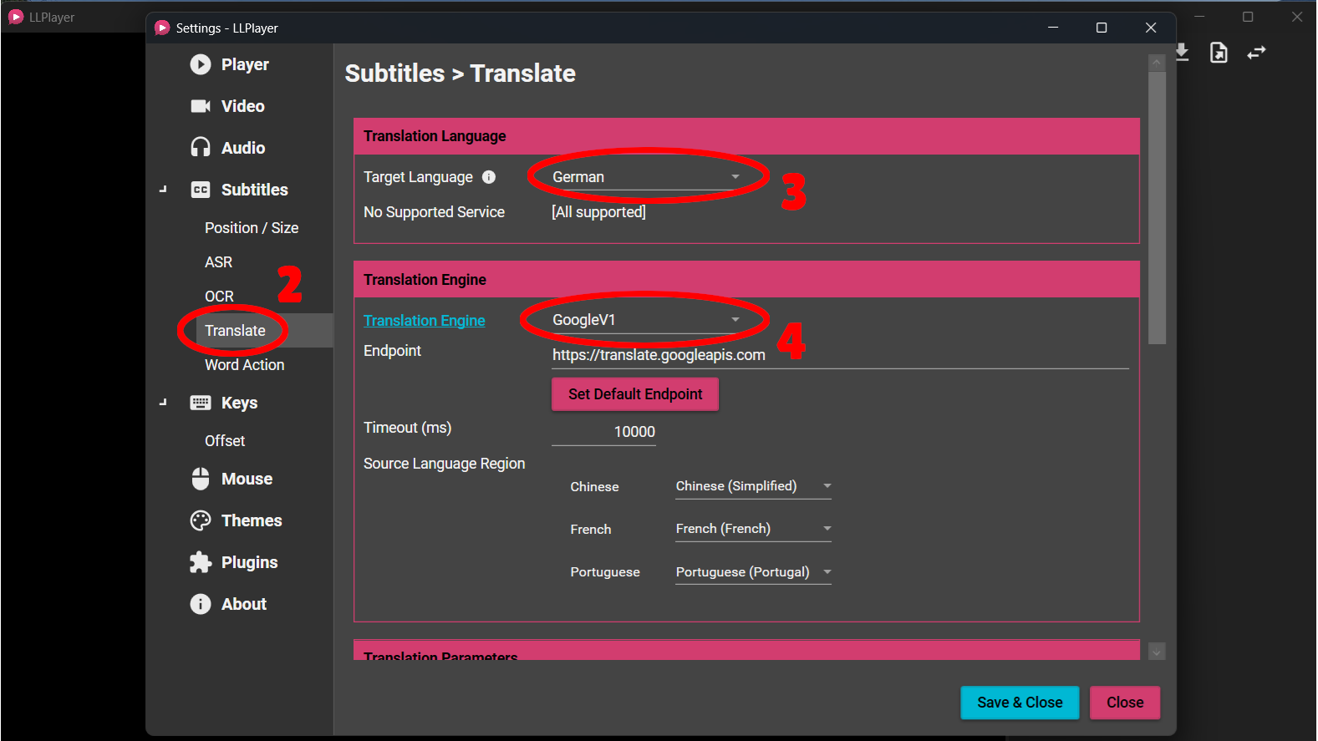Open the Video settings section
This screenshot has width=1318, height=741.
tap(242, 106)
